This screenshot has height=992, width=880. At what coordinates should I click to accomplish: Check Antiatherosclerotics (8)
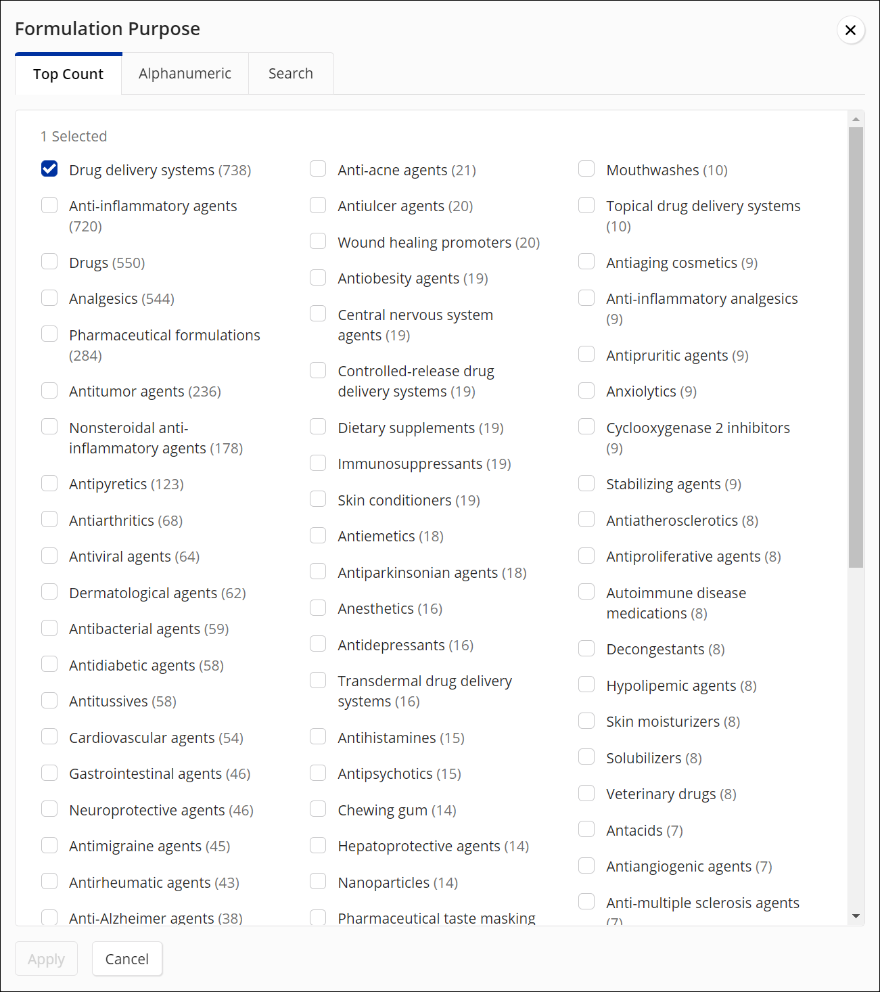pos(586,519)
